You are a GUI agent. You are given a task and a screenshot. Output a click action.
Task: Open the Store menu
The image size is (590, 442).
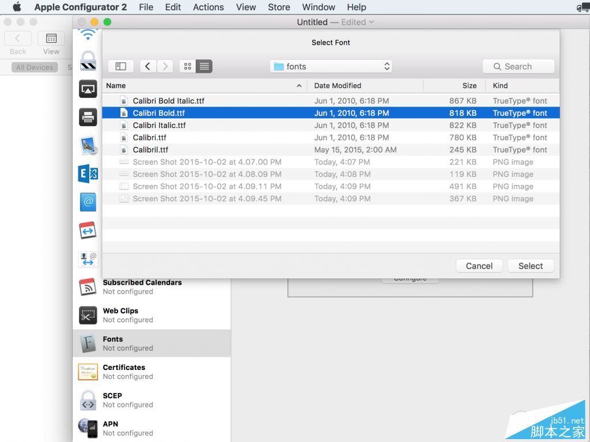pyautogui.click(x=279, y=7)
